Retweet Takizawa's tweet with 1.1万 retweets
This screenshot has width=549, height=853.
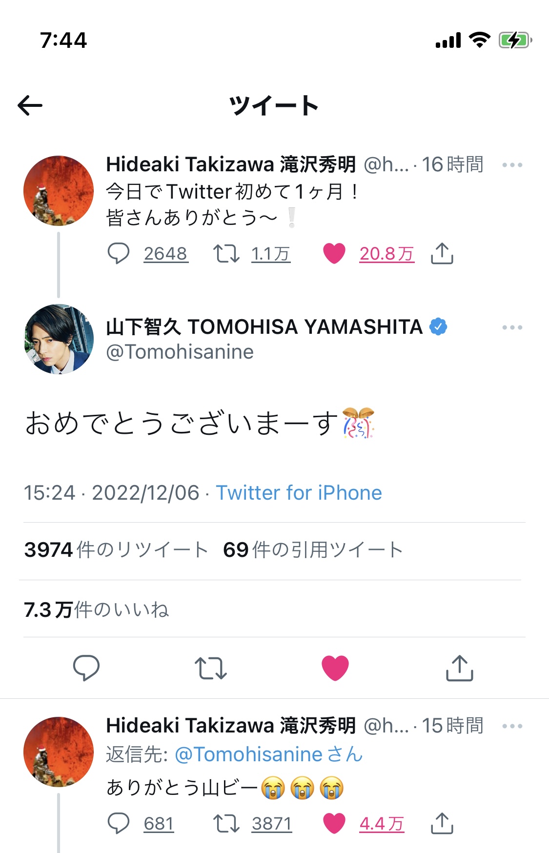pyautogui.click(x=226, y=253)
